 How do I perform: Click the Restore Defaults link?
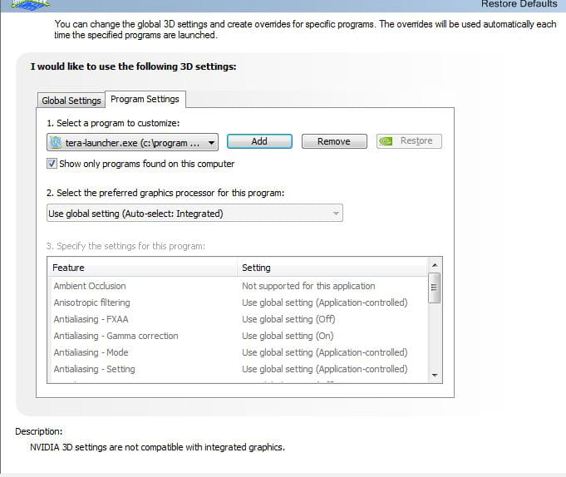(519, 4)
